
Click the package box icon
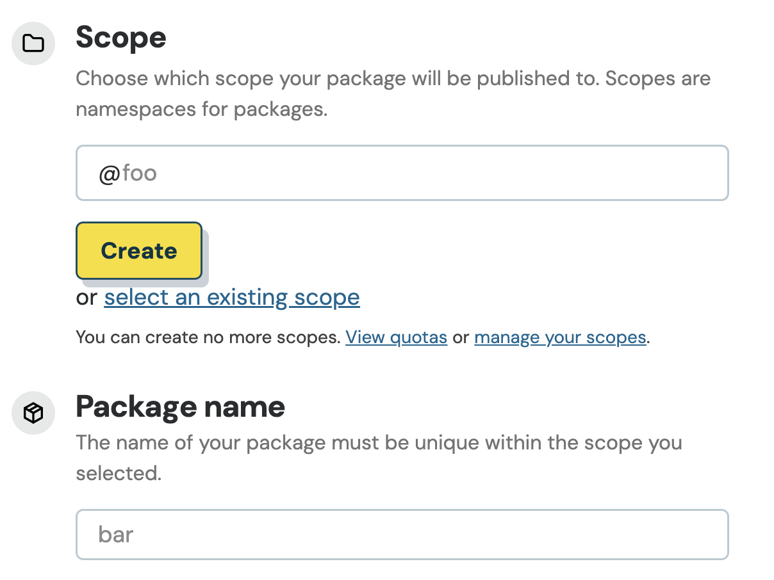33,414
